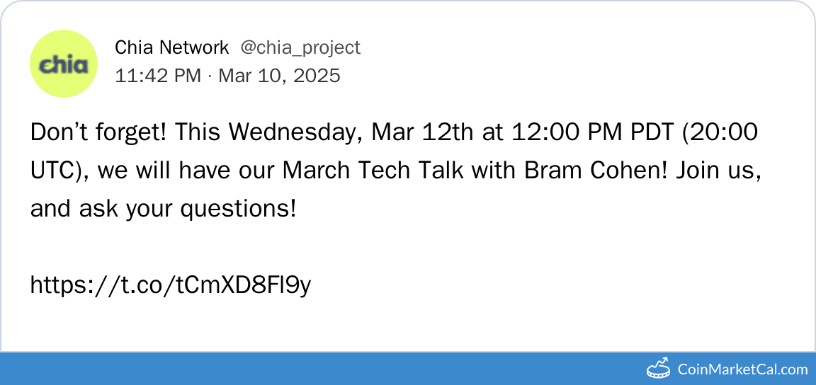The height and width of the screenshot is (385, 816).
Task: Click the 11:42 PM tweet timestamp
Action: point(158,75)
